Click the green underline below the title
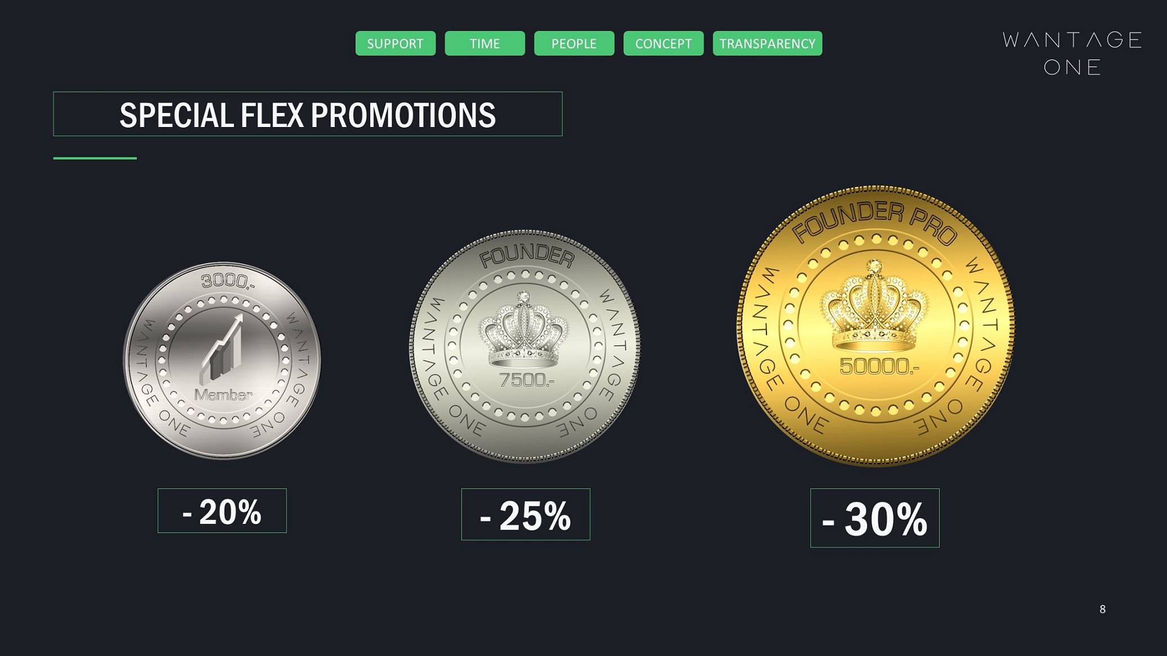The image size is (1167, 656). [x=95, y=159]
